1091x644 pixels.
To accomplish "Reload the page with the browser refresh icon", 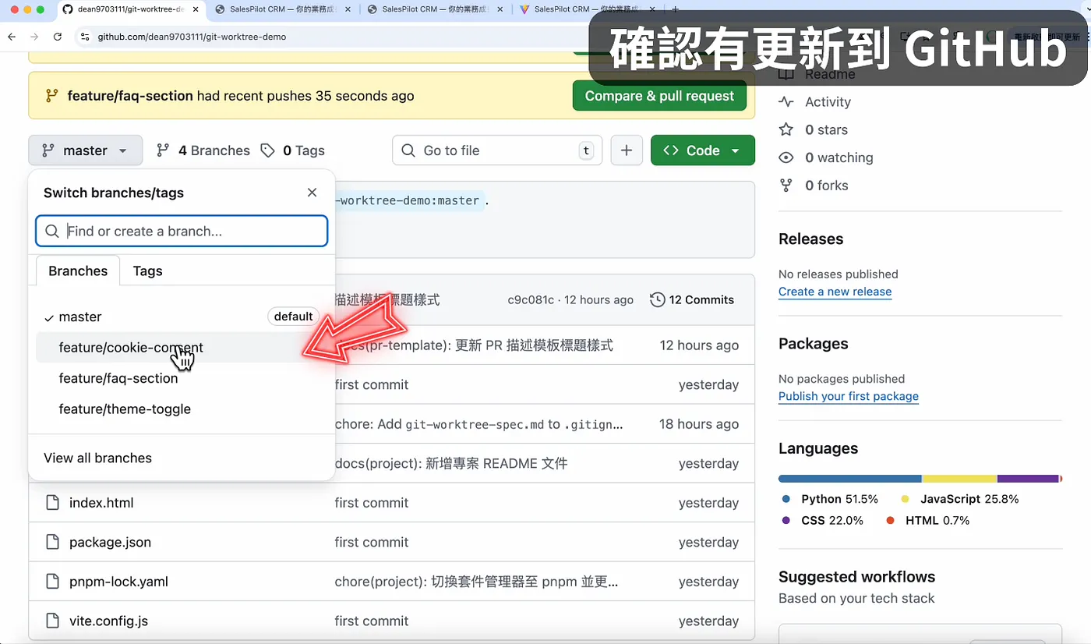I will (58, 37).
